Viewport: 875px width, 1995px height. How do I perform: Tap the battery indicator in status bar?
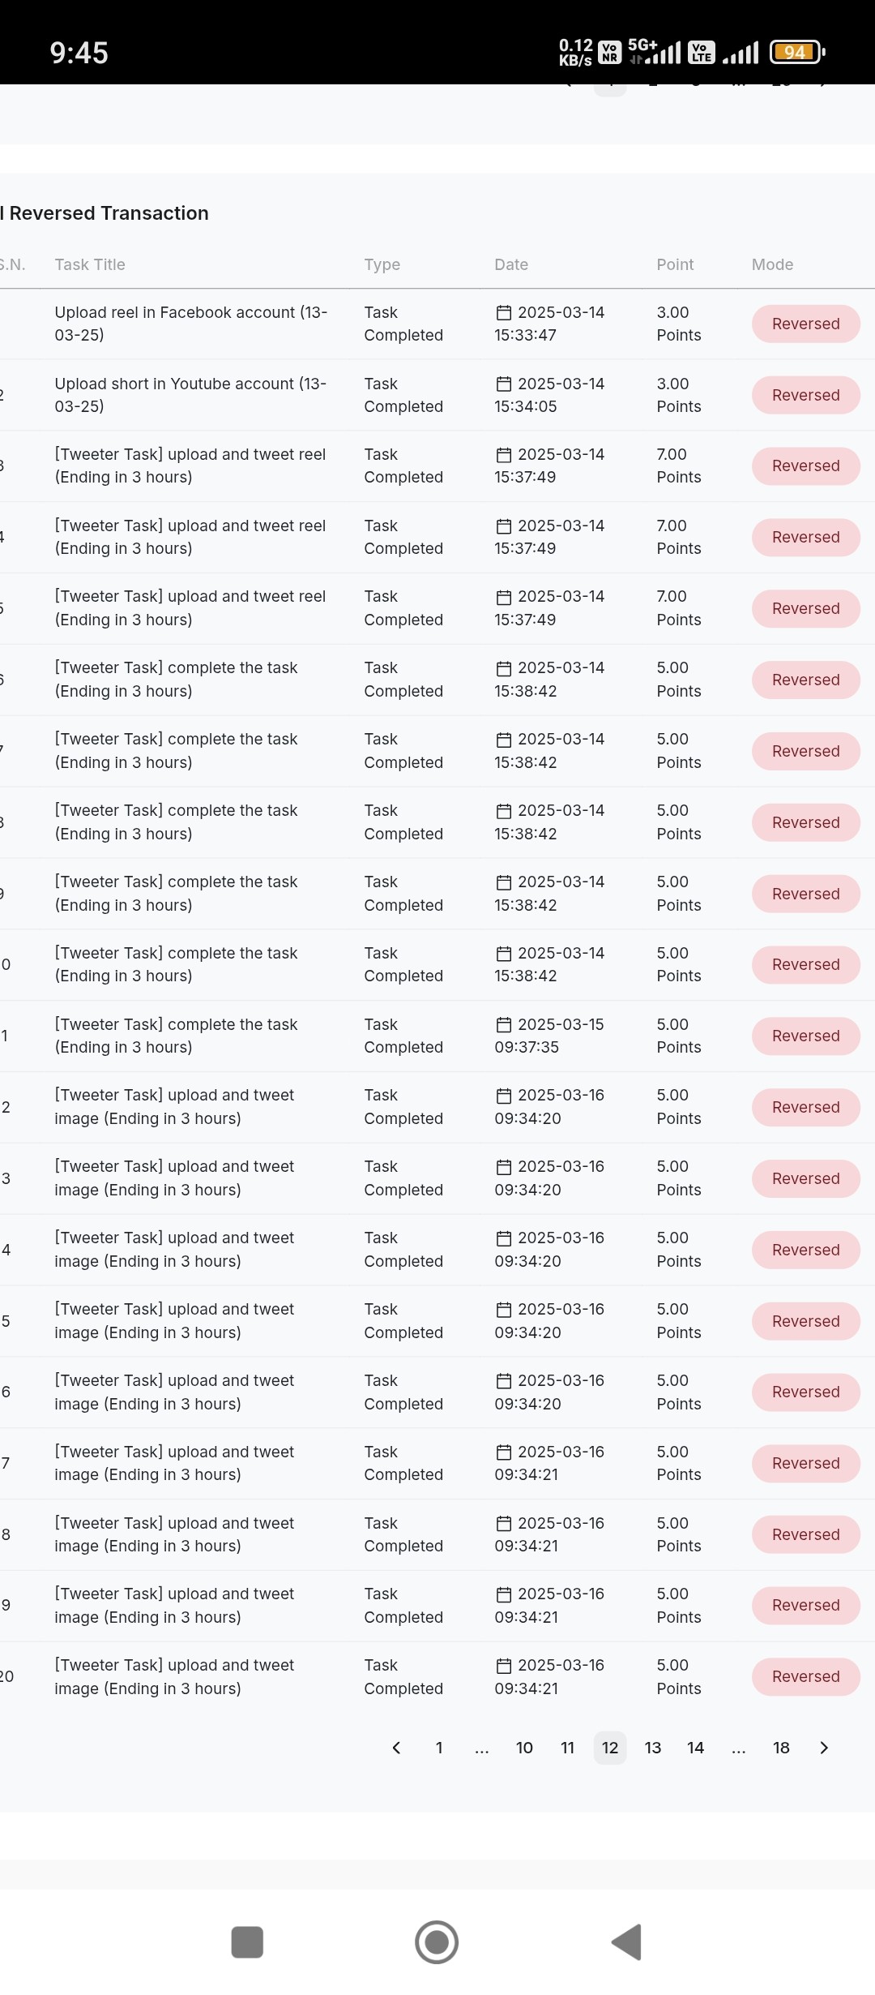pos(797,53)
